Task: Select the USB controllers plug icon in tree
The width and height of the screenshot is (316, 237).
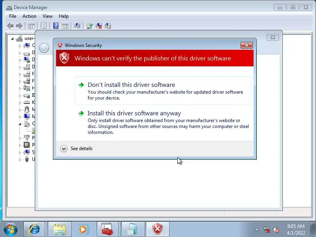Action: coord(27,159)
